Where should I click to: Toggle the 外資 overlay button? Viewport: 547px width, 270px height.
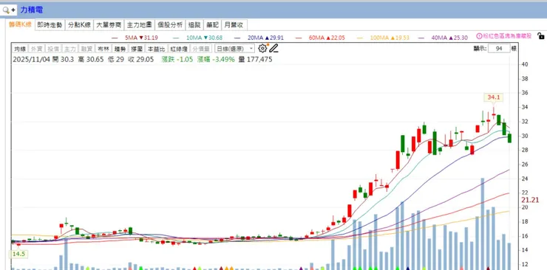pyautogui.click(x=37, y=49)
